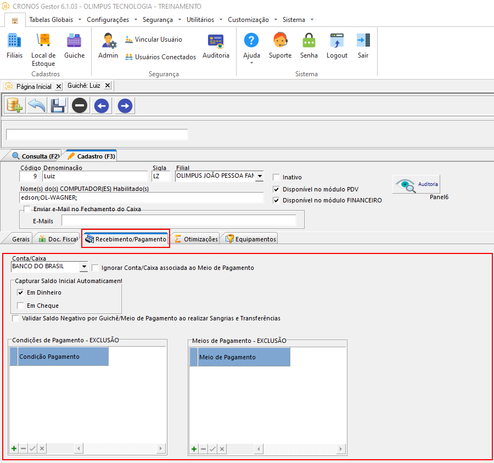The height and width of the screenshot is (463, 494).
Task: Remove row in Condições de Pagamento grid
Action: 23,448
